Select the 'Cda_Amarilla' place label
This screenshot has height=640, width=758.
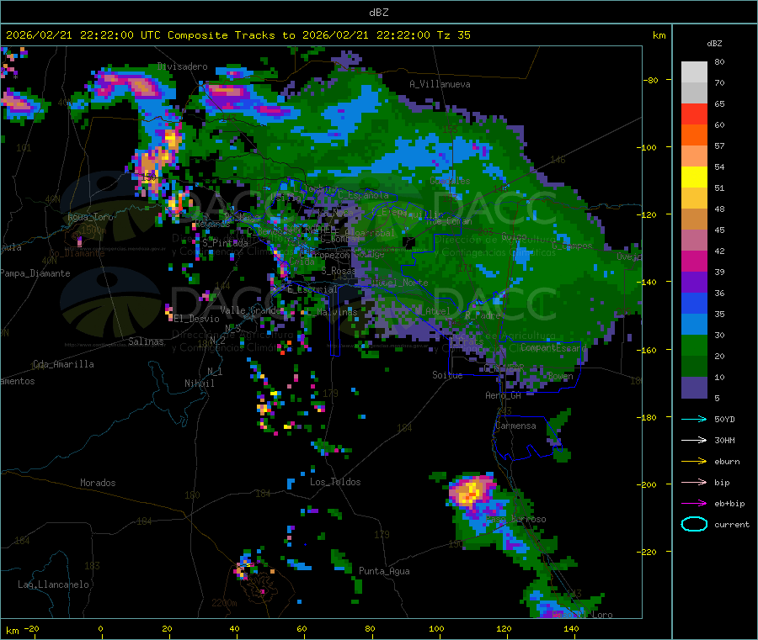[63, 364]
